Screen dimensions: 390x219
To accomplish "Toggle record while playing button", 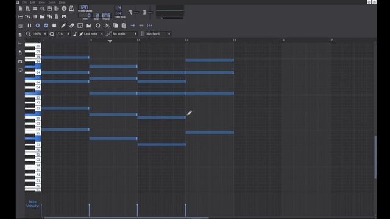I will (x=46, y=26).
